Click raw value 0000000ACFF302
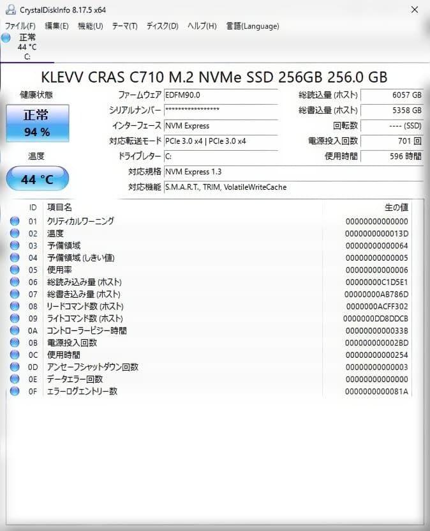The image size is (430, 531). 376,307
